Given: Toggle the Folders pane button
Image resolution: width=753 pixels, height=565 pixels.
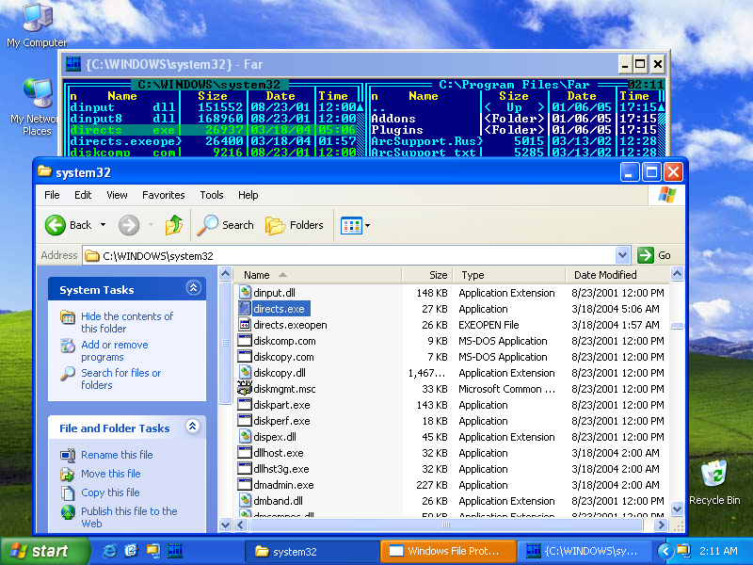Looking at the screenshot, I should click(x=295, y=225).
